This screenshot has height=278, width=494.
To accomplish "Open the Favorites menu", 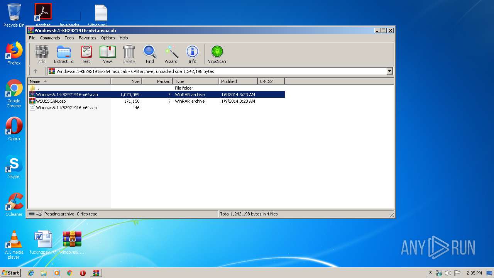I will tap(88, 38).
